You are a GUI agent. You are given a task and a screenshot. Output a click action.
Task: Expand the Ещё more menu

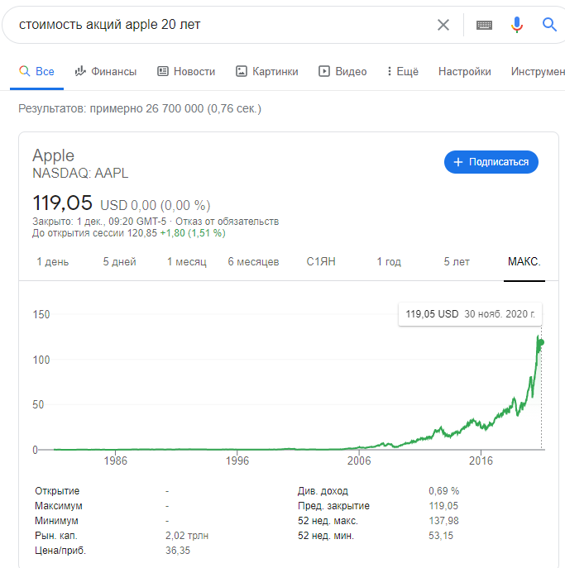[x=403, y=72]
